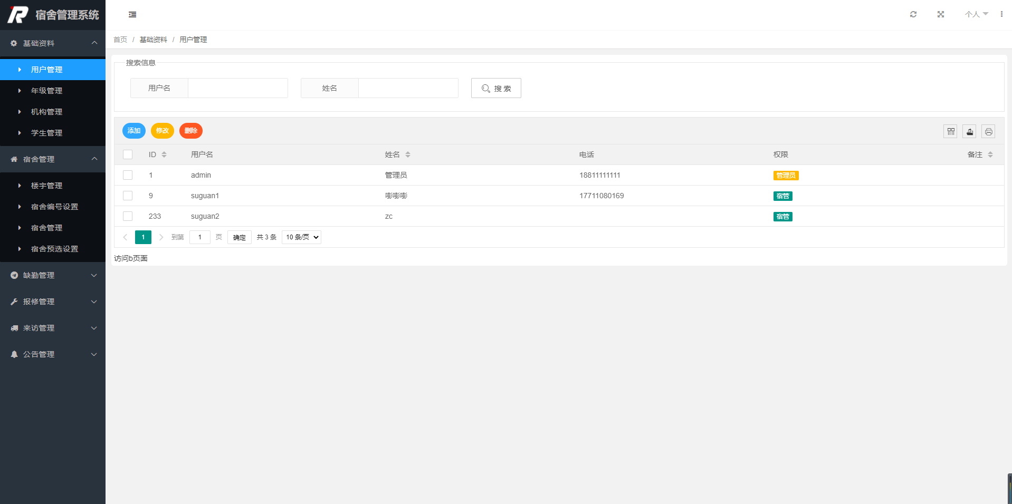The height and width of the screenshot is (504, 1012).
Task: Focus the 姓名 search input
Action: click(x=408, y=88)
